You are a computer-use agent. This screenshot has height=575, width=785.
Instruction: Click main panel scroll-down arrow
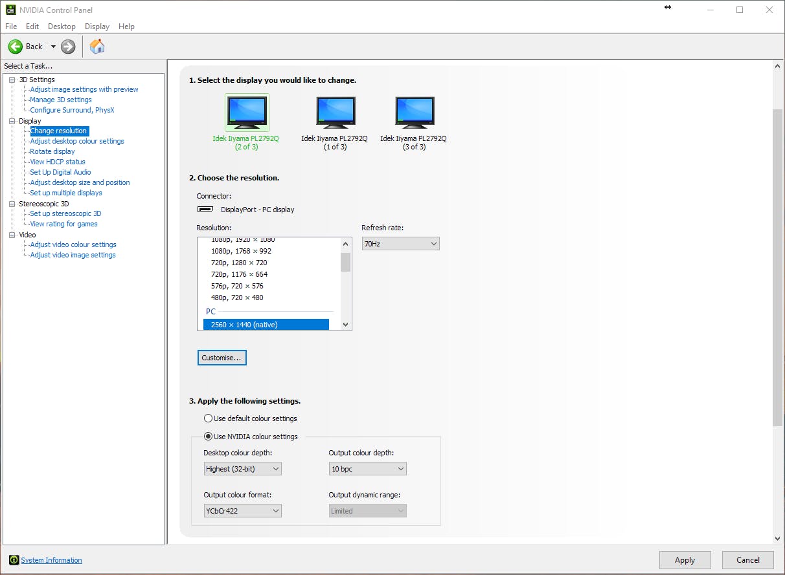(778, 538)
